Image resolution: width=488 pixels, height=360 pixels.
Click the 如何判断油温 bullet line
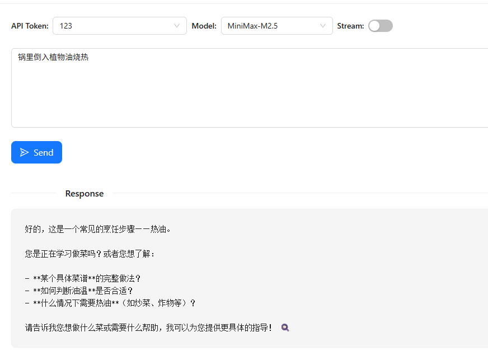pos(79,291)
